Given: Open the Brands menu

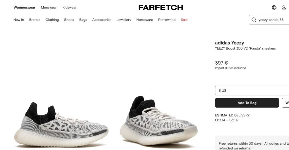Looking at the screenshot, I should [35, 20].
